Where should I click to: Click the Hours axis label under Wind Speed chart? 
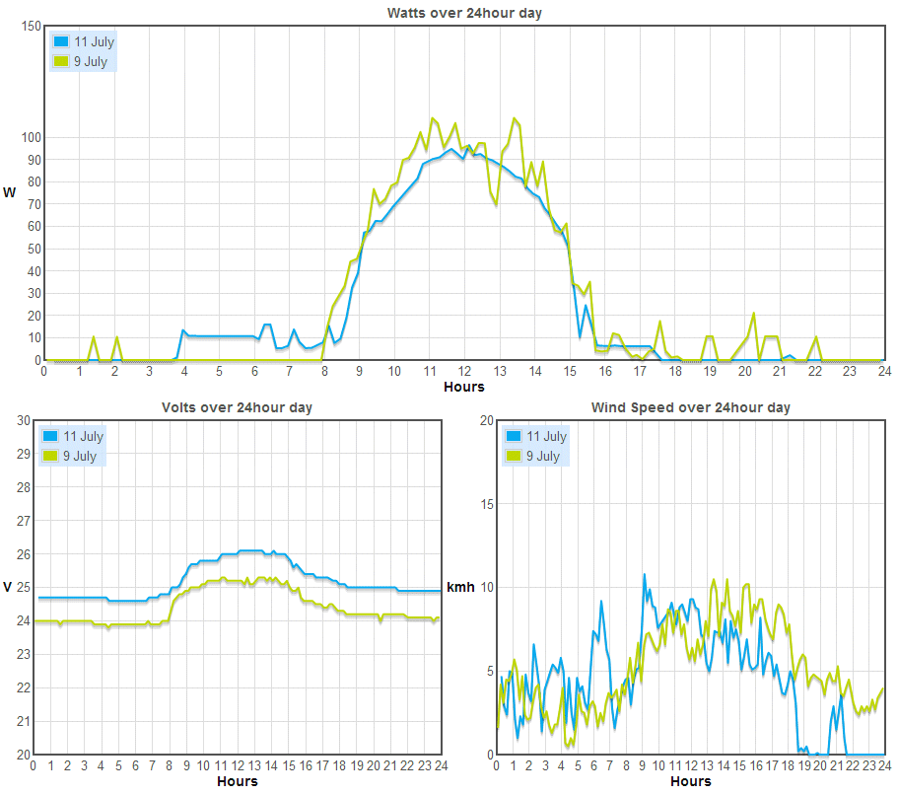pyautogui.click(x=690, y=781)
